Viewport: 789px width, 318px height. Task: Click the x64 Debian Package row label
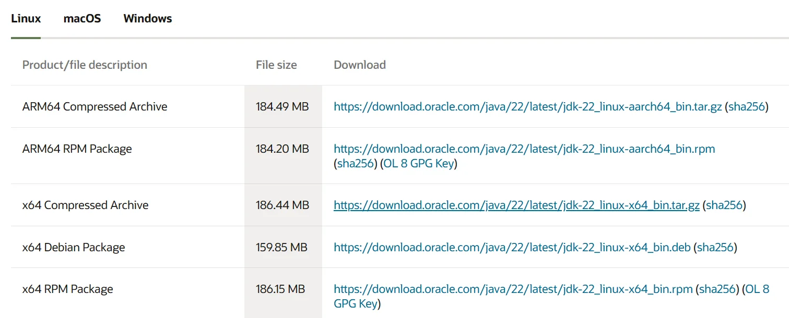coord(74,248)
